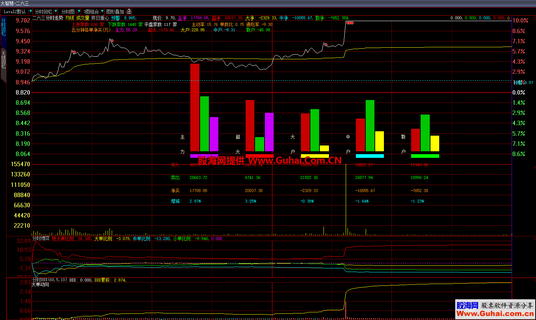Click the tall yellow volume spike bar

346,199
